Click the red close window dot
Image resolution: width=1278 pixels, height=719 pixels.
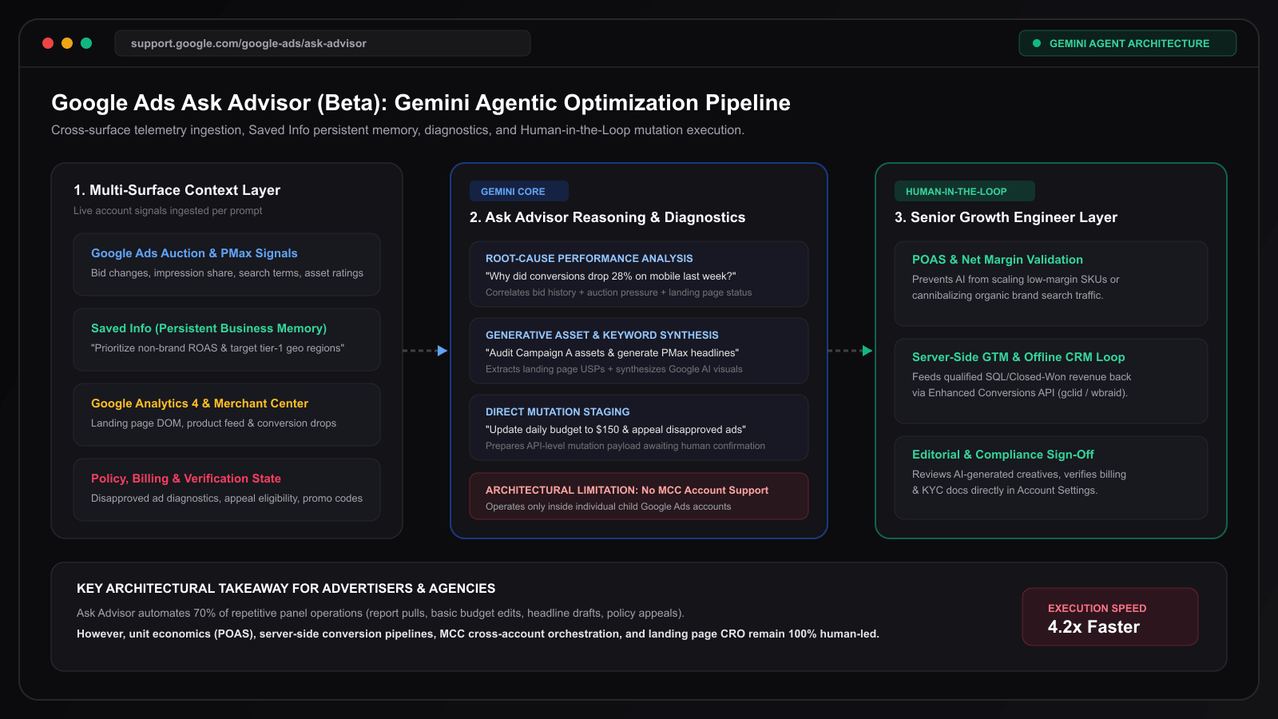coord(48,43)
